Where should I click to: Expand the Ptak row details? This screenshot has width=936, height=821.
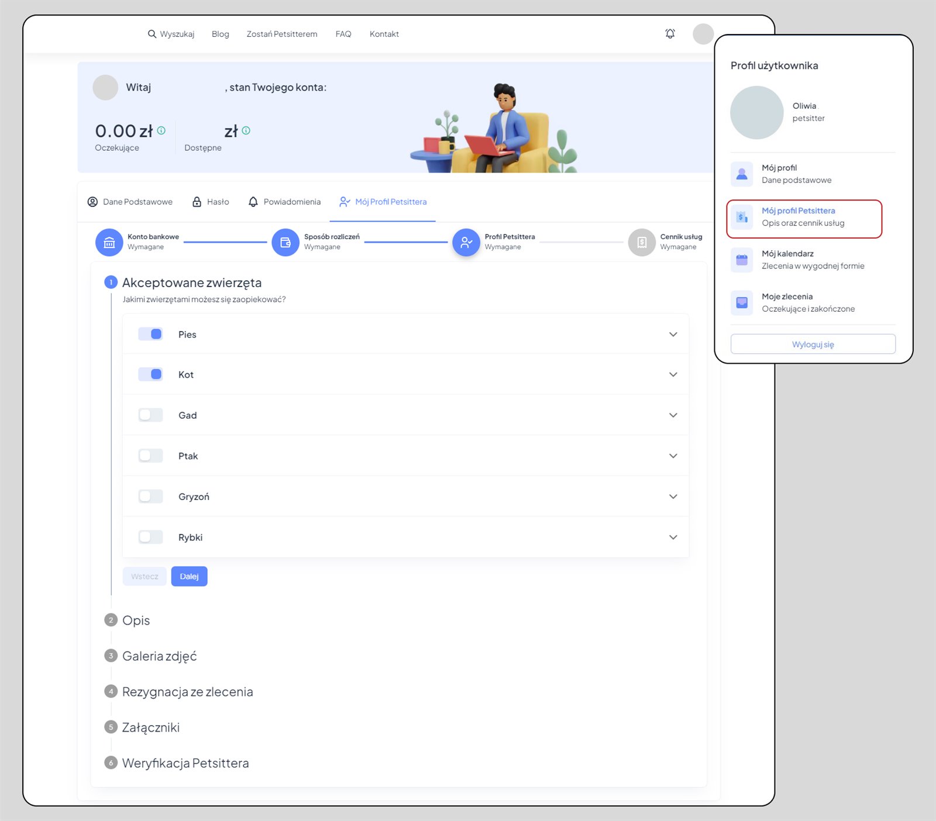coord(673,456)
